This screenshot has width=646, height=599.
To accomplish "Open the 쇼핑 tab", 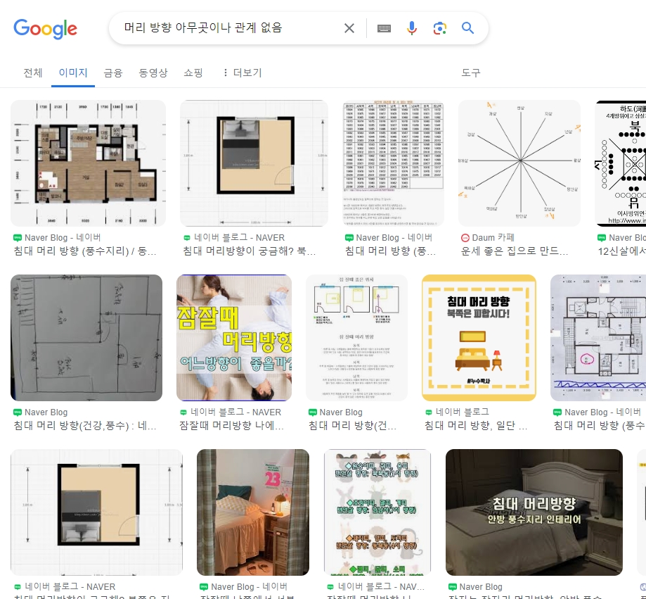I will tap(193, 72).
